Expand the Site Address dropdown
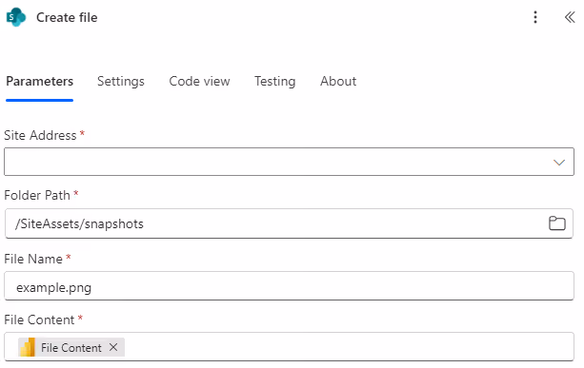584x368 pixels. (x=558, y=163)
